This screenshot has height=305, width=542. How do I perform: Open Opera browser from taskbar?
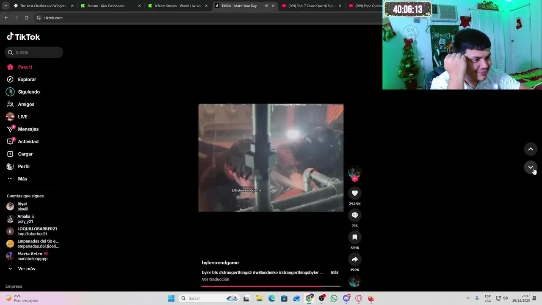click(359, 298)
